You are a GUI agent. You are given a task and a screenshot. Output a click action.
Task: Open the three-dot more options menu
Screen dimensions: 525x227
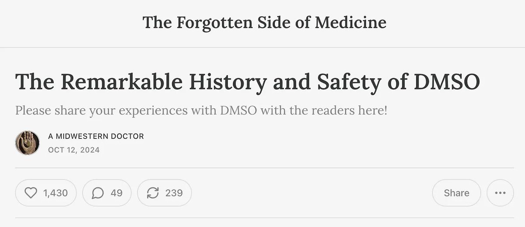click(x=500, y=193)
